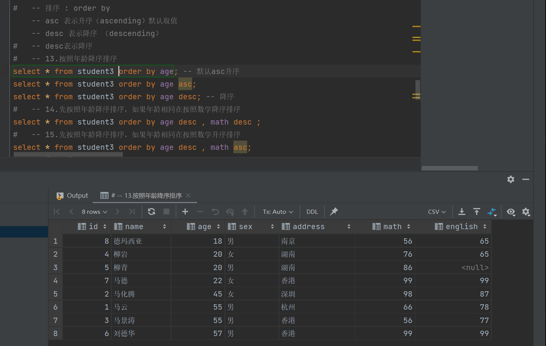
Task: Click the 'math desc' query line
Action: (137, 122)
